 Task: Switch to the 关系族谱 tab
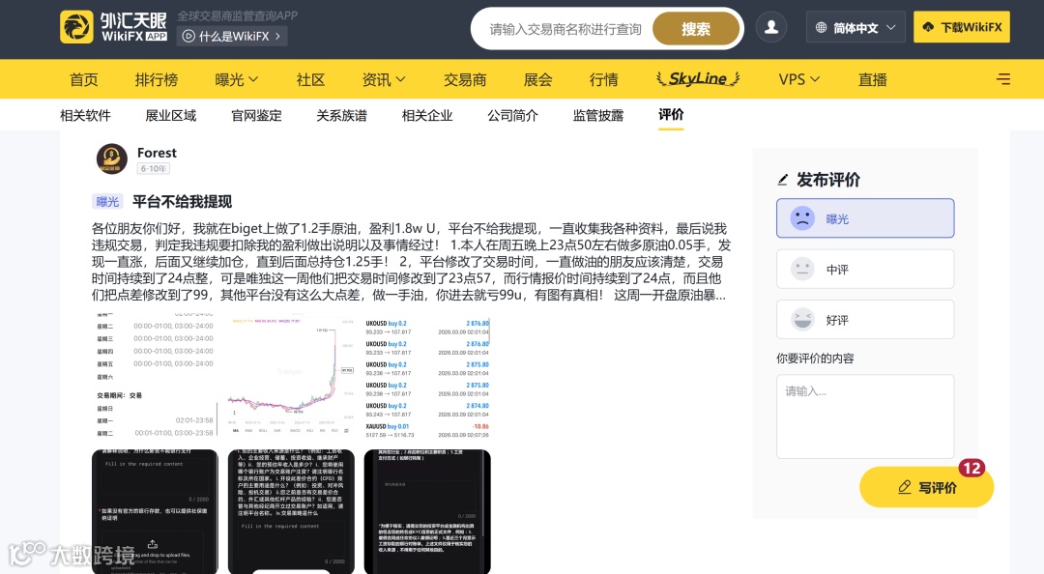pos(341,115)
